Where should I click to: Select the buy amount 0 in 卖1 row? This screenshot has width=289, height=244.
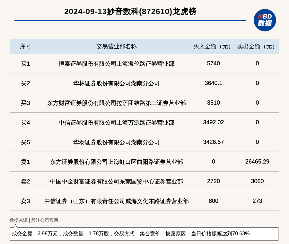[214, 162]
